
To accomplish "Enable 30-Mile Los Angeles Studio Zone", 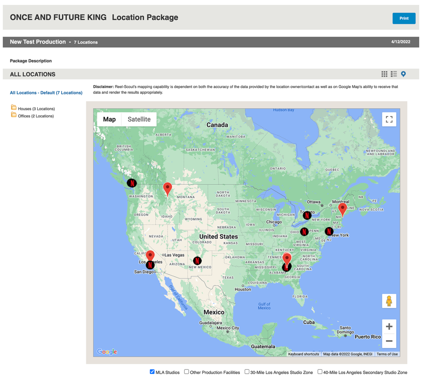I will tap(247, 372).
